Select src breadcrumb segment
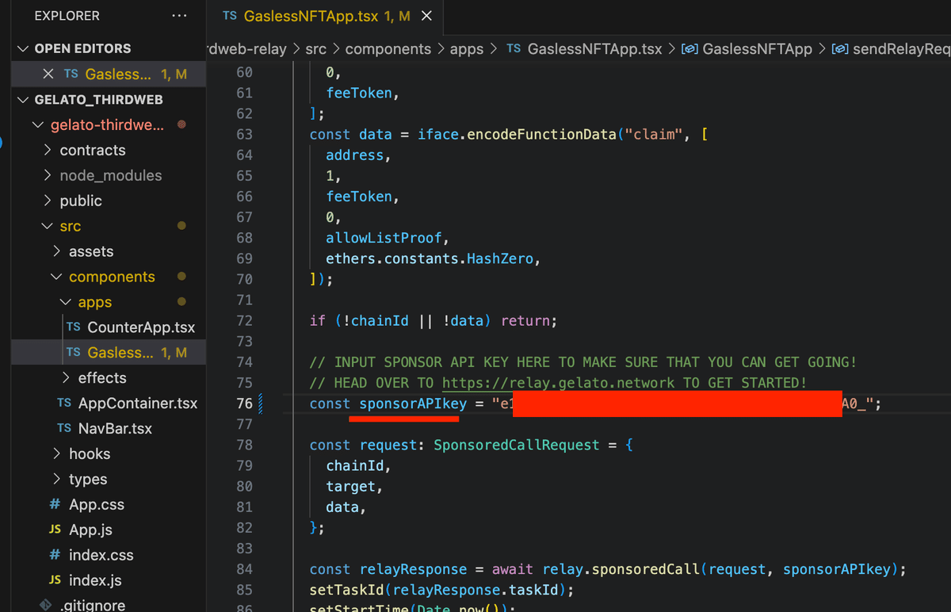951x612 pixels. coord(315,49)
